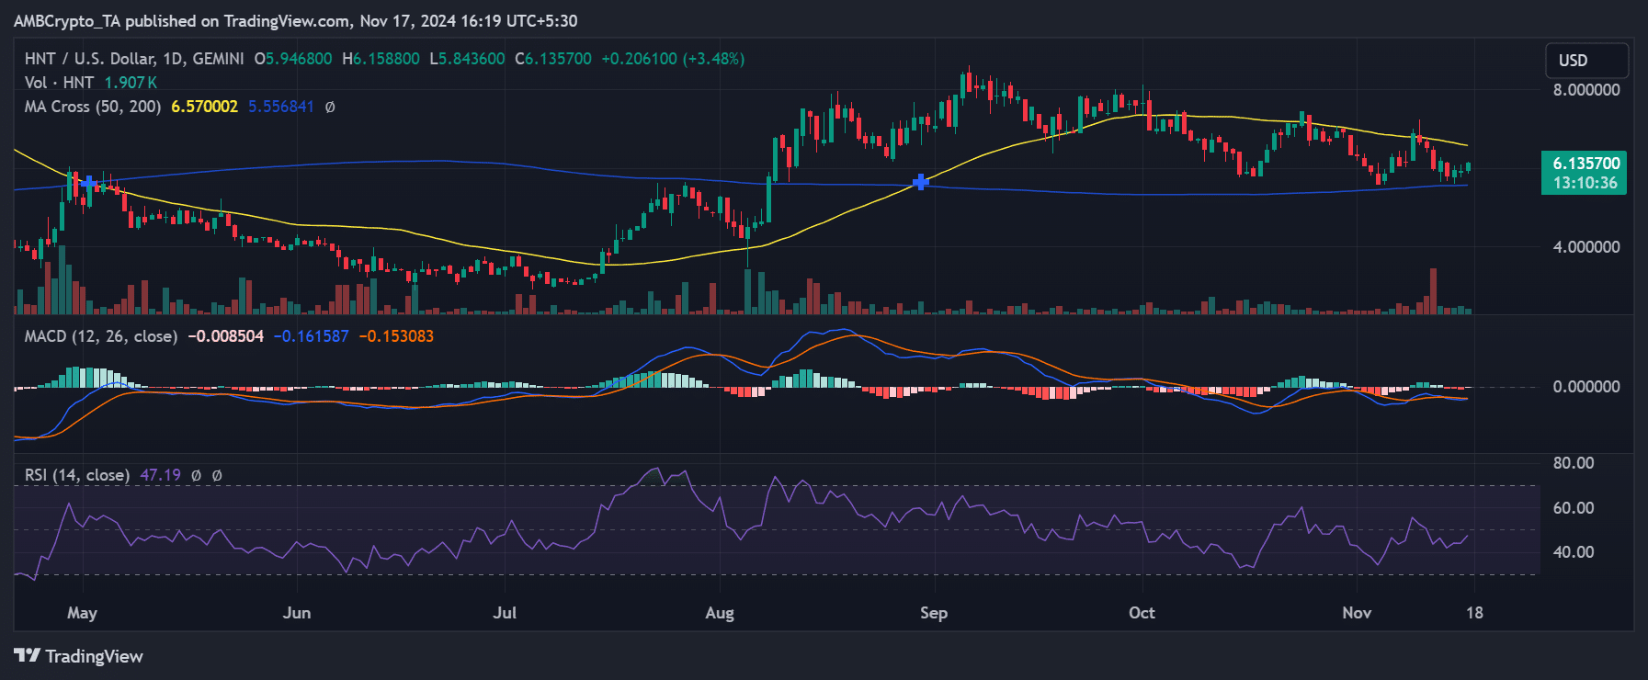Viewport: 1648px width, 680px height.
Task: Click the 8.000000 price axis label
Action: point(1586,90)
